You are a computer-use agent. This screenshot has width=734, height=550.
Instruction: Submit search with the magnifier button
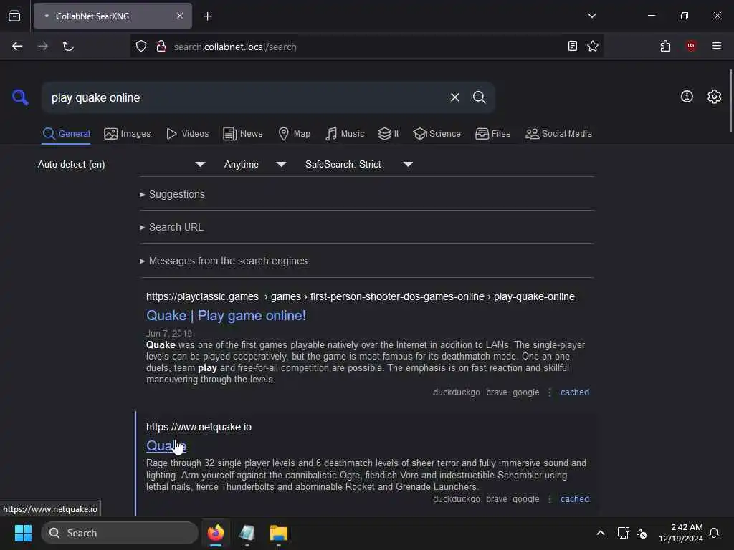[x=479, y=97]
